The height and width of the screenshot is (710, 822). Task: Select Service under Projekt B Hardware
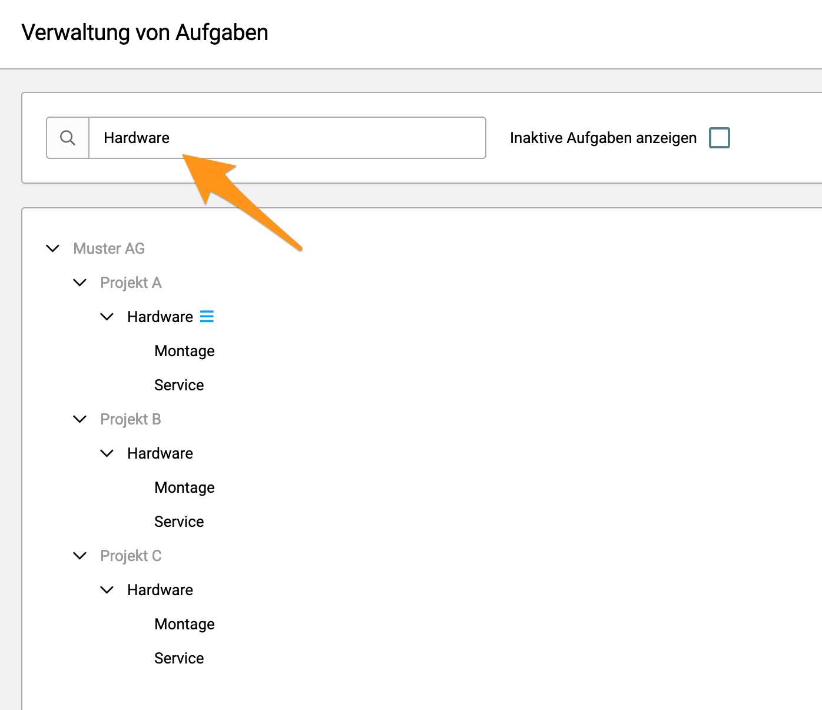point(179,522)
